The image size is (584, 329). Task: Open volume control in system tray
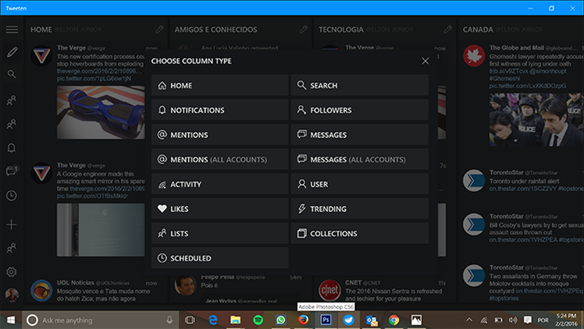click(513, 320)
